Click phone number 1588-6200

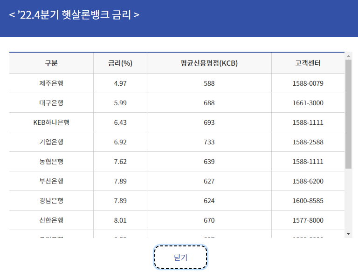[x=308, y=181]
